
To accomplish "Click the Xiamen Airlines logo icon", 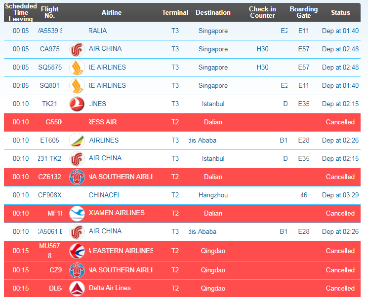I will click(77, 214).
